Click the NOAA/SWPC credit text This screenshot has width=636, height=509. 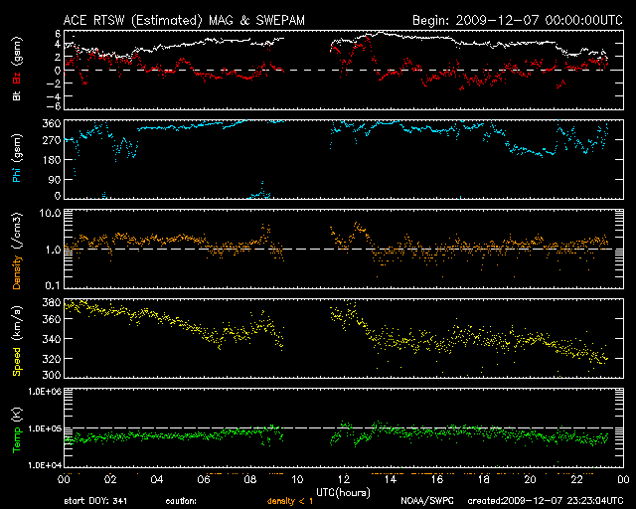427,501
